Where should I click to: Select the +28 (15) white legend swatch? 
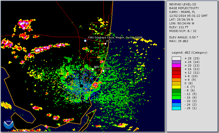[176, 58]
